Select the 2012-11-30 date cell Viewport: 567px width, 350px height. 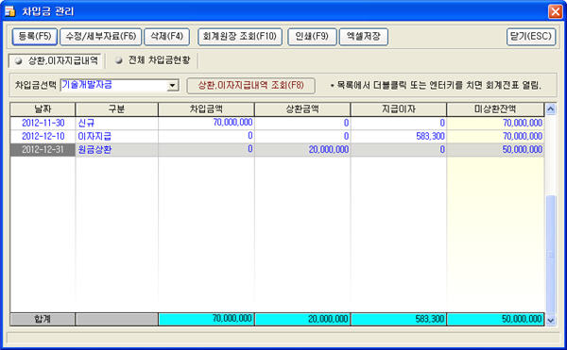(x=43, y=123)
